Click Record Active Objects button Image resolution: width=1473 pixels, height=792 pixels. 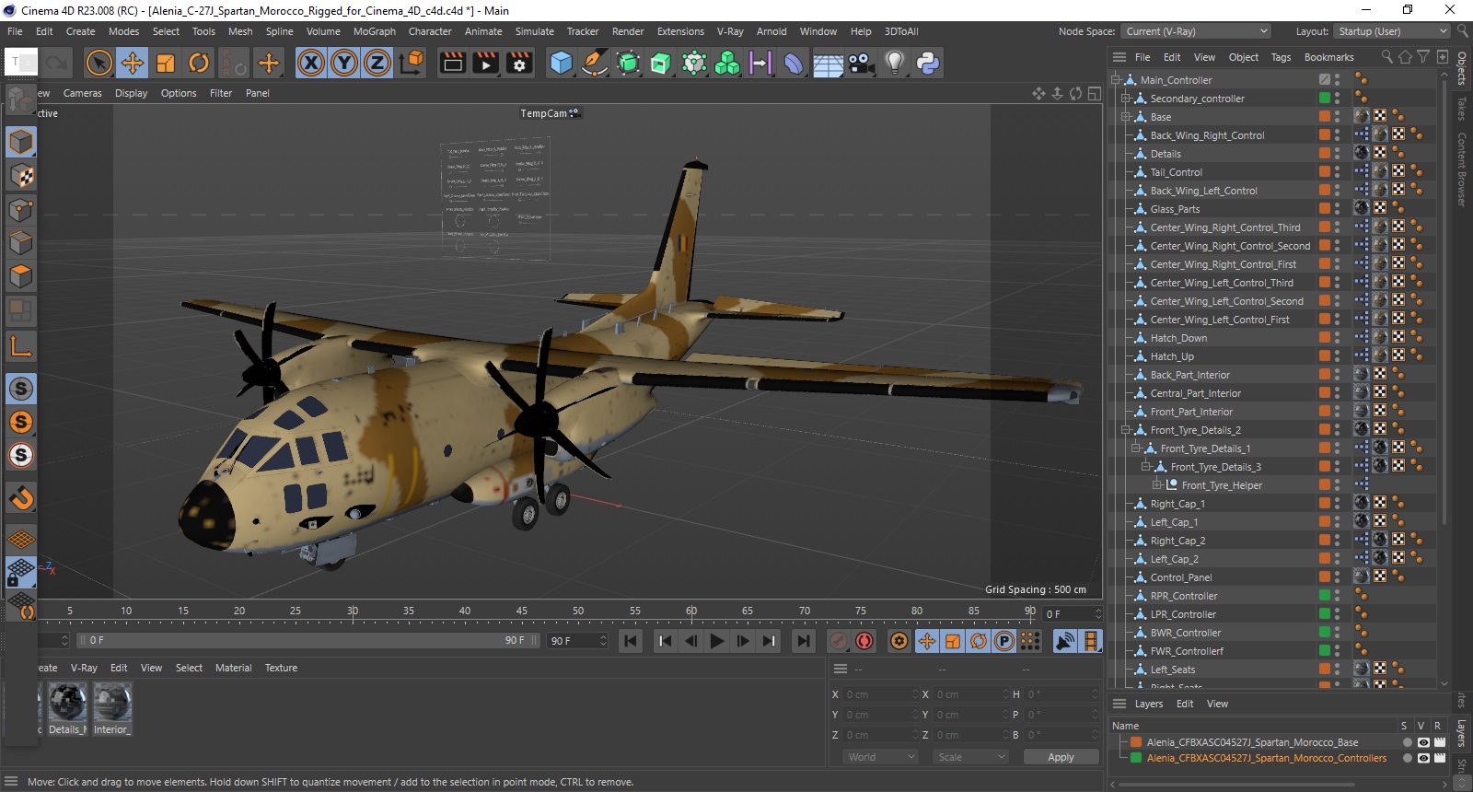coord(839,641)
